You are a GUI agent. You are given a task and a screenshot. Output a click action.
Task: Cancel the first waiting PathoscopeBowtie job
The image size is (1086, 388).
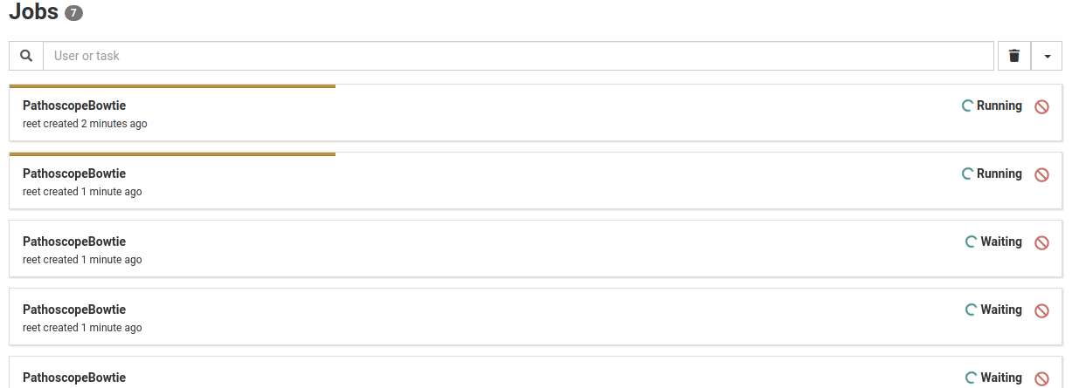pyautogui.click(x=1041, y=242)
